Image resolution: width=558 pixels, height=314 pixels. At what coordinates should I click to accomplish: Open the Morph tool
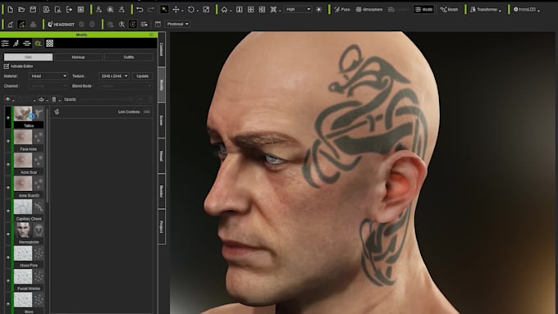[x=449, y=10]
